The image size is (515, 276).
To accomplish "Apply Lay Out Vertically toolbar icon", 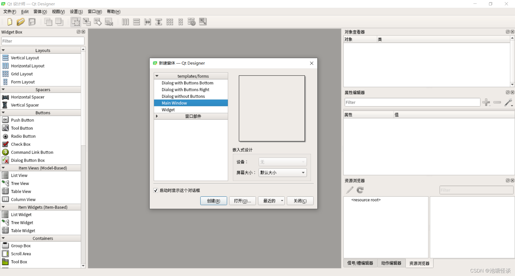I will pos(137,22).
